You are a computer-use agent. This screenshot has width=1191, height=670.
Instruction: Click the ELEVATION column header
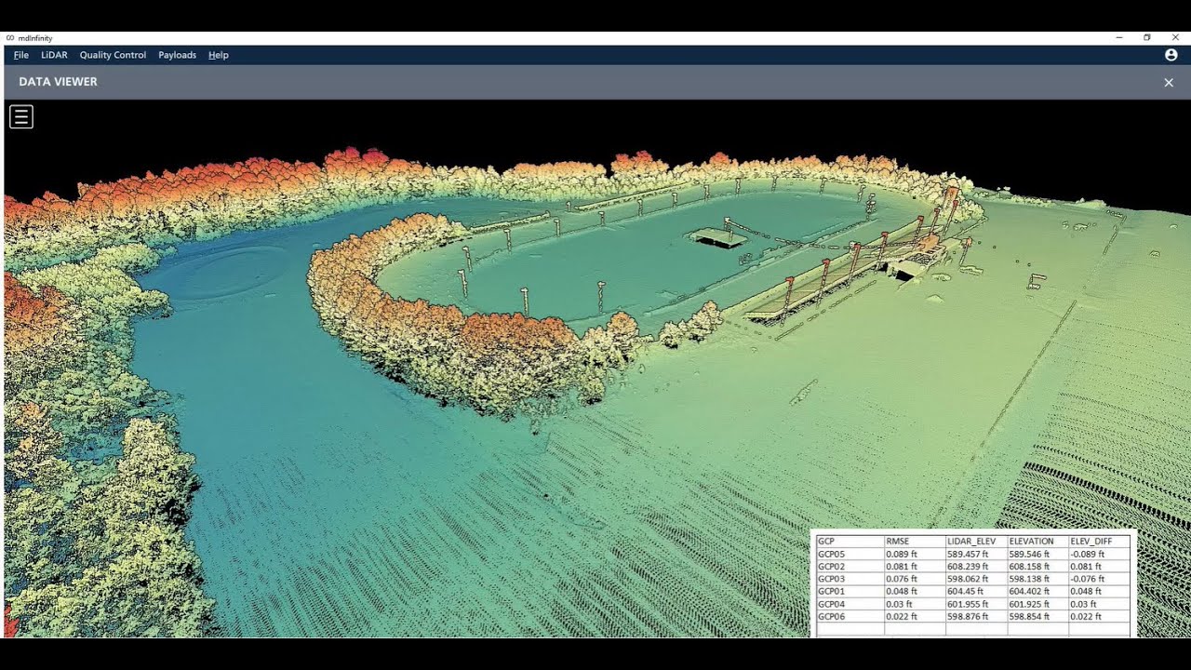1037,541
